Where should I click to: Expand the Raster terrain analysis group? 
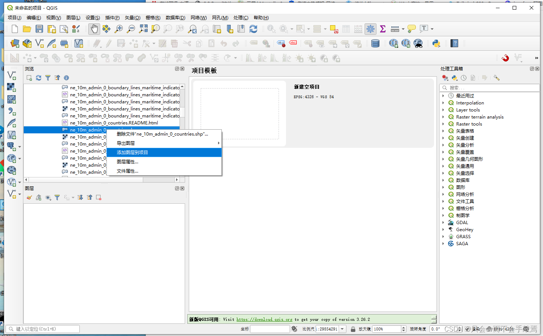443,117
